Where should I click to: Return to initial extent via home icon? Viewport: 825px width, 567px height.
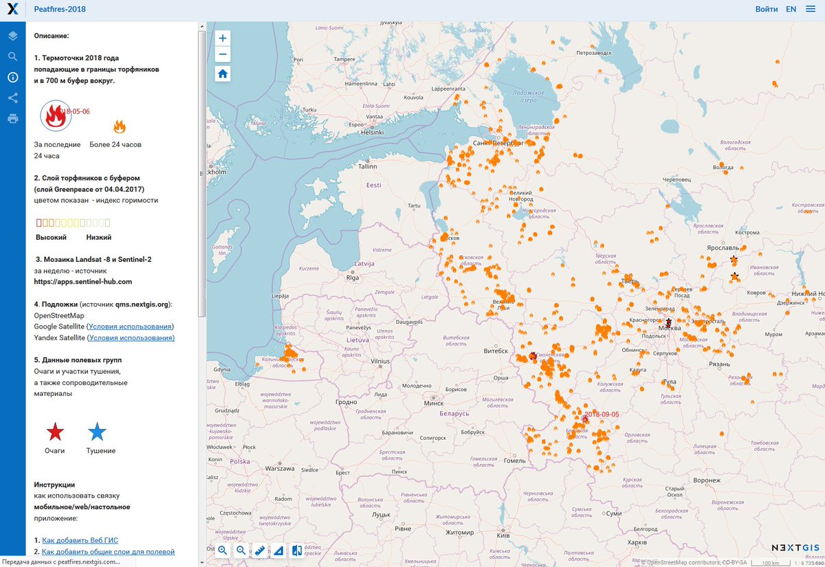click(x=222, y=73)
